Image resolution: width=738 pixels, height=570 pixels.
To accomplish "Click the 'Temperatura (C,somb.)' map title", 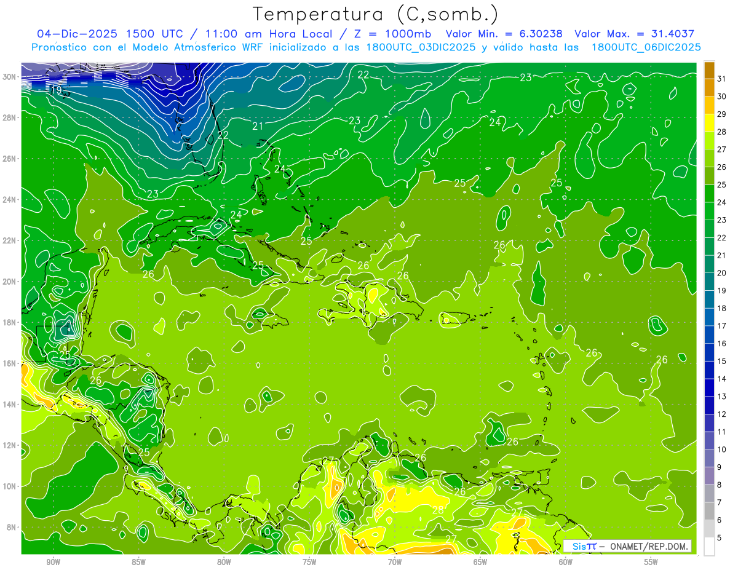I will point(376,14).
